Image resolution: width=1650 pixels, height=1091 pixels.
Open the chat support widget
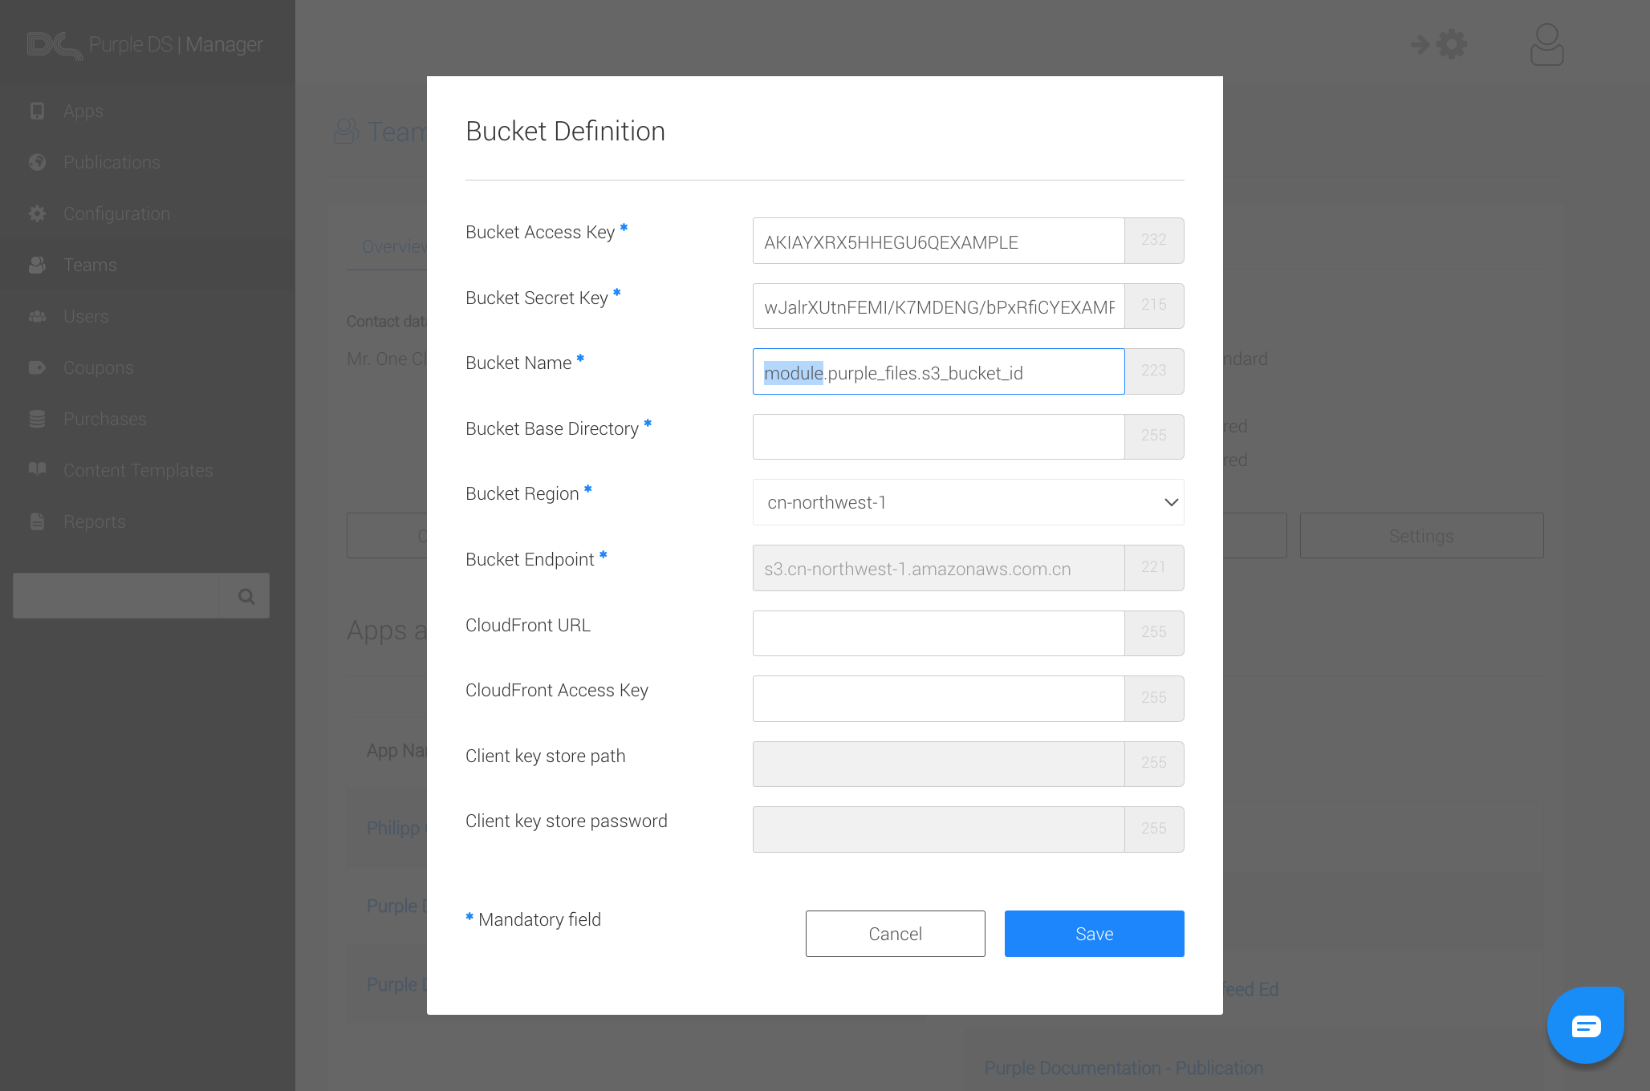[x=1586, y=1025]
